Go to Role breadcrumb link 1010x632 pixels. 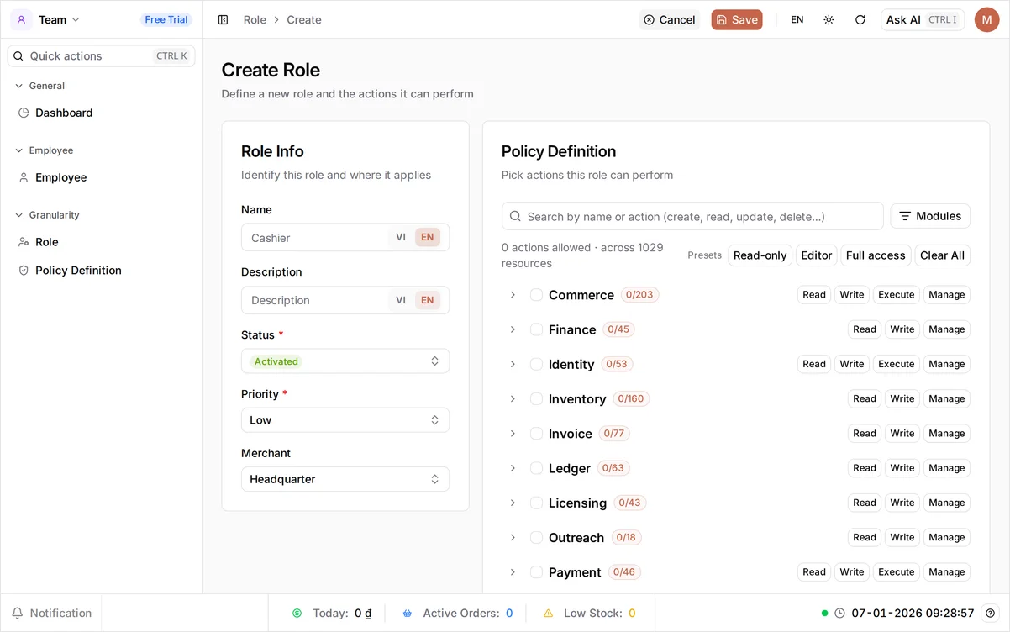point(255,19)
